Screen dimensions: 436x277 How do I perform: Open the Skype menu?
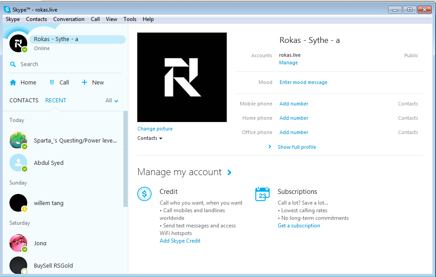click(x=13, y=19)
